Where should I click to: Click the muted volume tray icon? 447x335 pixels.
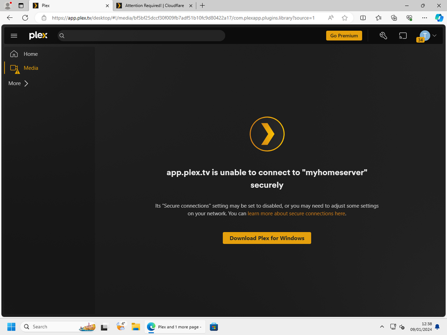point(402,327)
